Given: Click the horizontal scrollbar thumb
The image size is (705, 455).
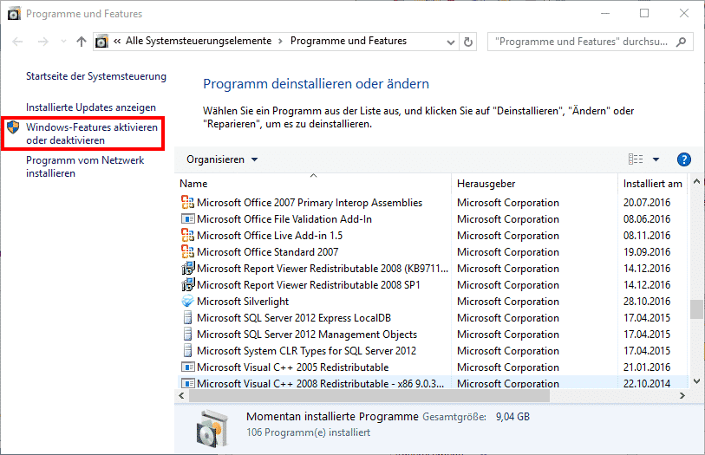Looking at the screenshot, I should 369,396.
